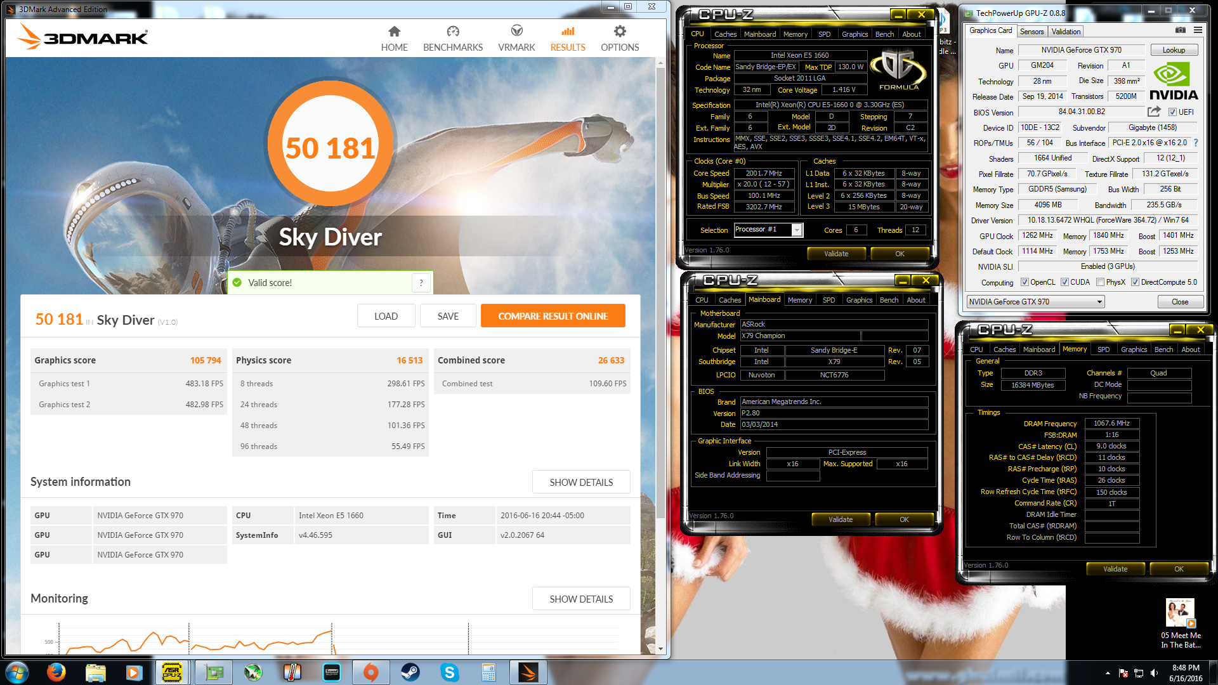Click the taskbar clock showing 8:48 PM

click(x=1186, y=673)
